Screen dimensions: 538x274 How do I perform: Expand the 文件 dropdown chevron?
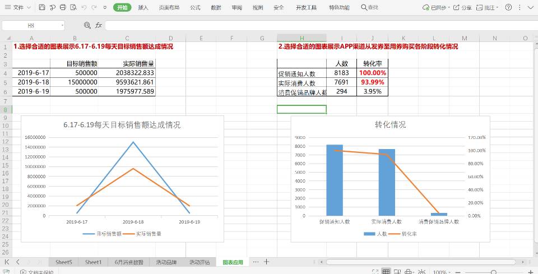(29, 7)
